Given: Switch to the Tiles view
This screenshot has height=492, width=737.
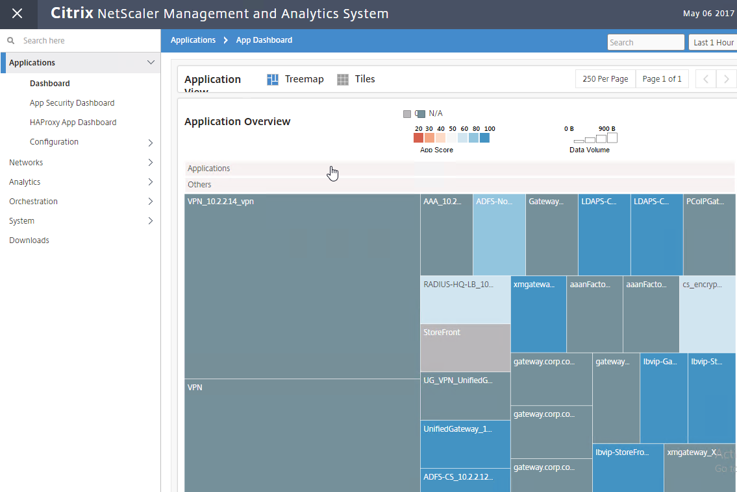Looking at the screenshot, I should 356,79.
